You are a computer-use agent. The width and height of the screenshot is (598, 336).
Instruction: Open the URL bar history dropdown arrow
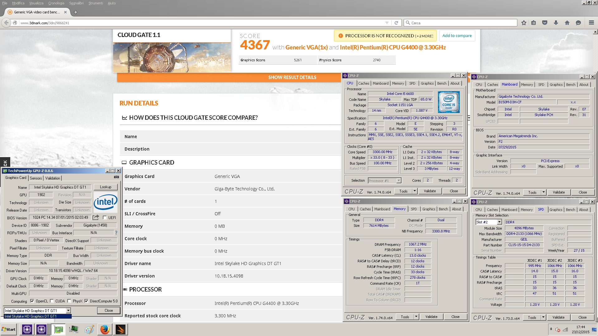click(387, 23)
